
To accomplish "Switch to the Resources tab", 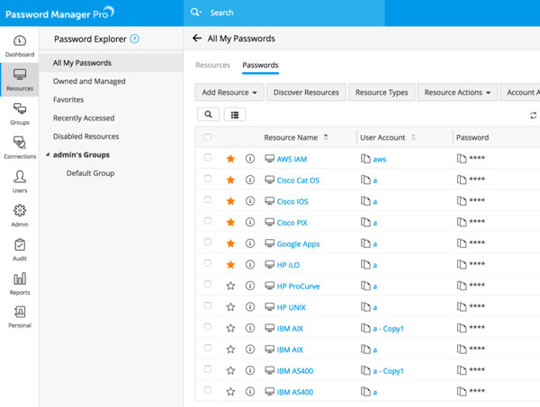I will coord(212,65).
